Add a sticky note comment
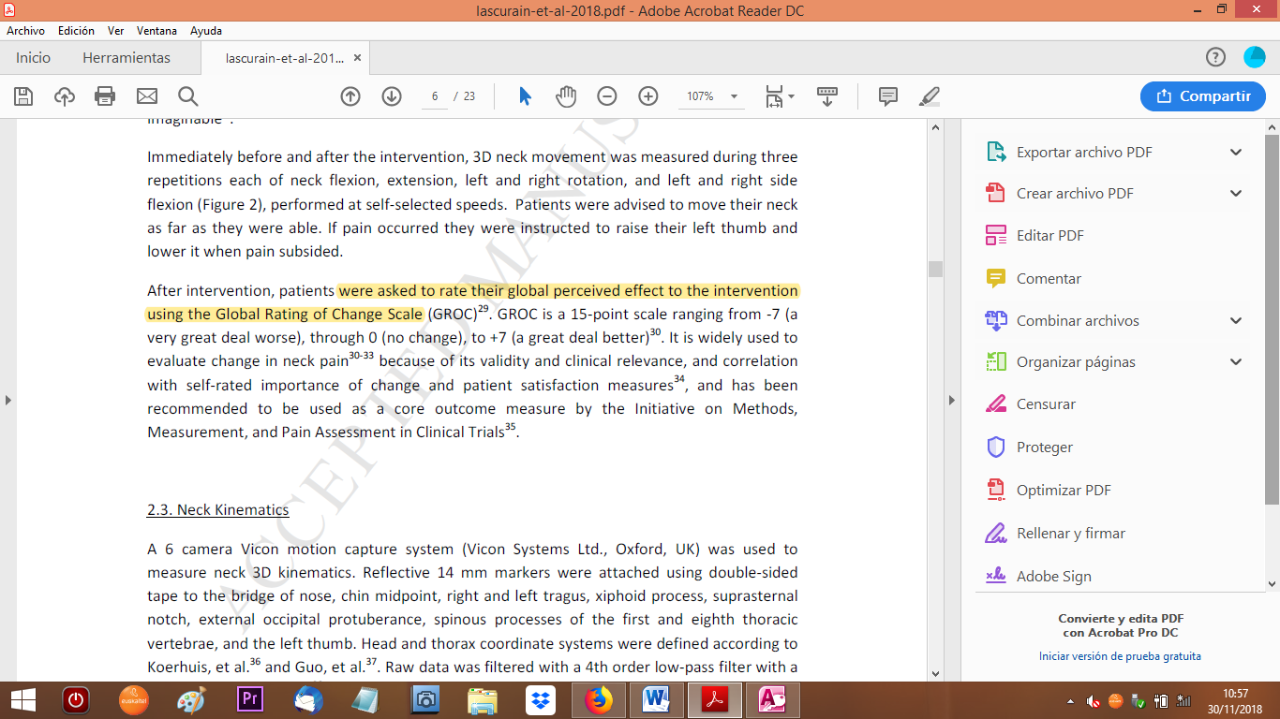 pos(888,96)
